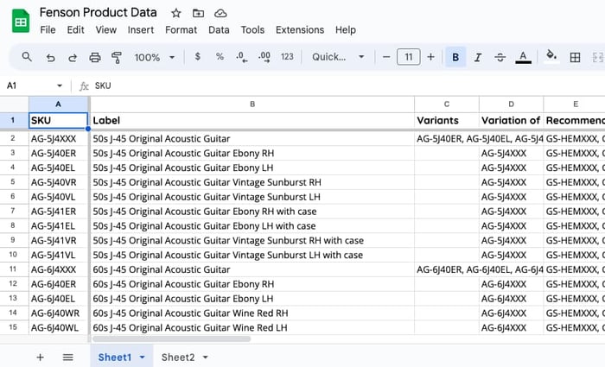Select the Sheet1 tab

point(115,358)
